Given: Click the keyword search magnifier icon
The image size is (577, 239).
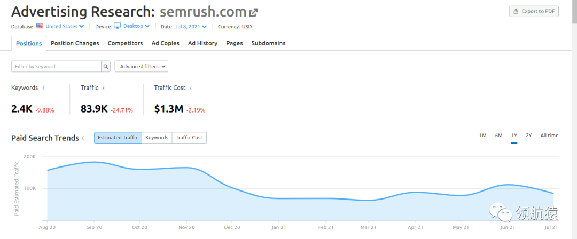Looking at the screenshot, I should coord(106,67).
